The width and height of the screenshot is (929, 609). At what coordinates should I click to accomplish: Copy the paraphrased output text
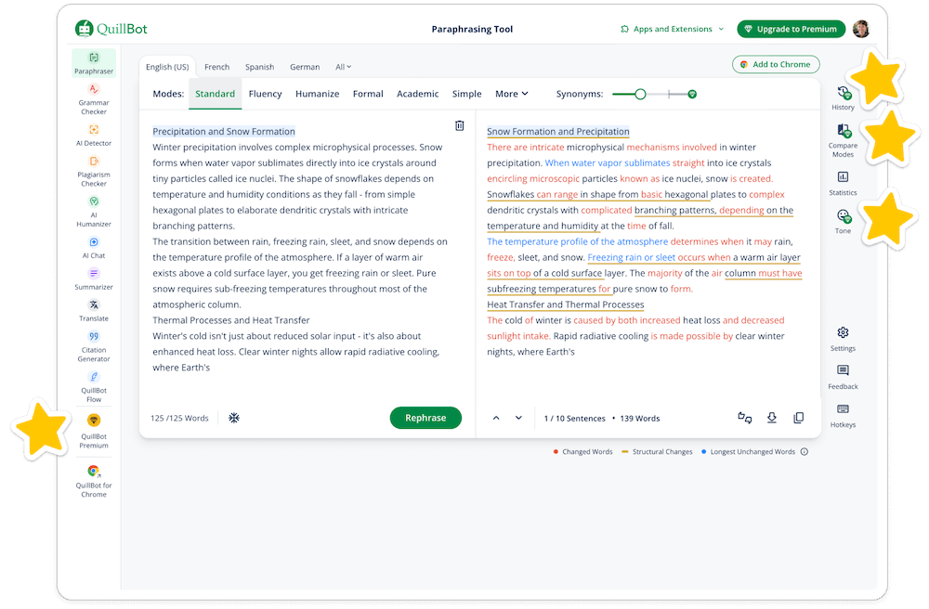tap(799, 418)
